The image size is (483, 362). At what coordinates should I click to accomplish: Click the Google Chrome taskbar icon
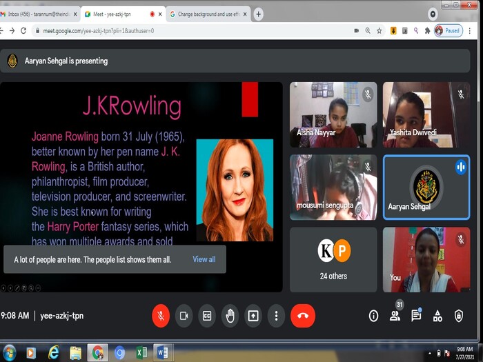point(98,353)
